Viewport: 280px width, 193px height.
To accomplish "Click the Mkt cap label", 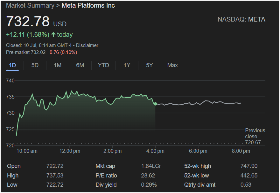I will (105, 166).
